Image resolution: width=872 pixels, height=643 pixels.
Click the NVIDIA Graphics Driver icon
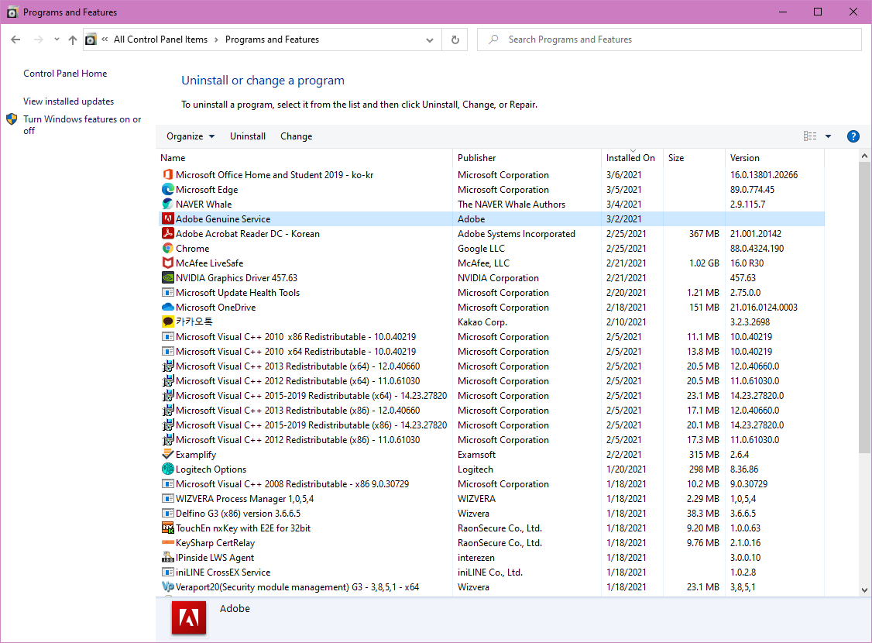click(167, 278)
